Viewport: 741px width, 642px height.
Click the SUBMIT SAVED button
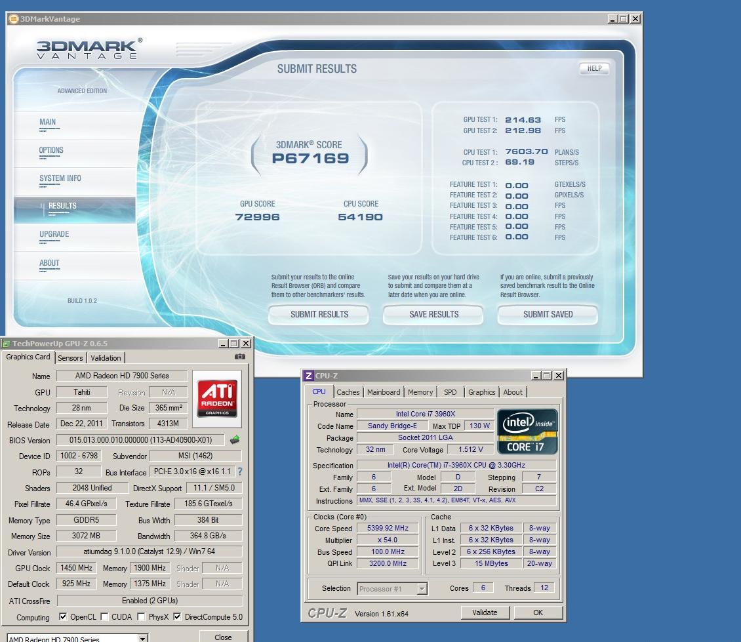548,314
